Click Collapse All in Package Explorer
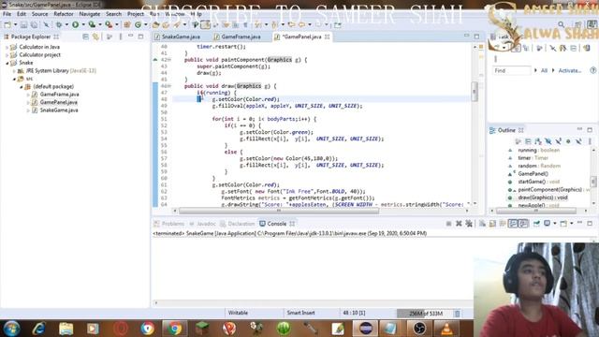The image size is (599, 337). point(85,37)
